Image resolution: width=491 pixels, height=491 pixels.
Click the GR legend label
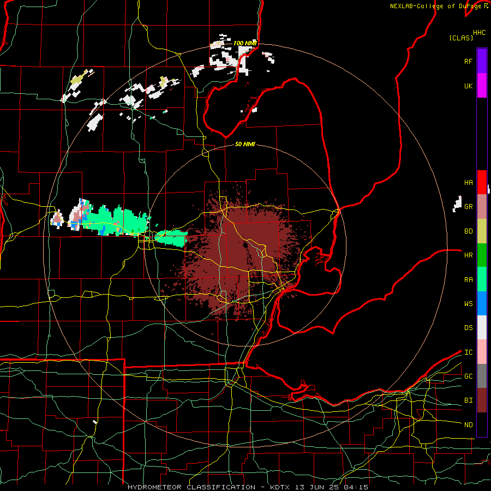pos(468,207)
